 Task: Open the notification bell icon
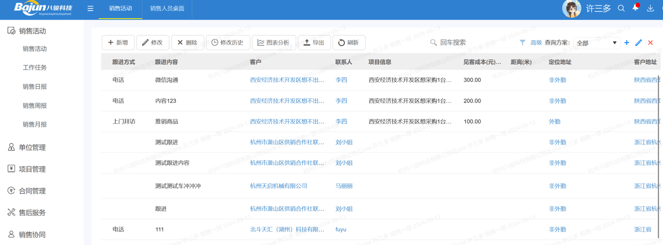click(636, 8)
